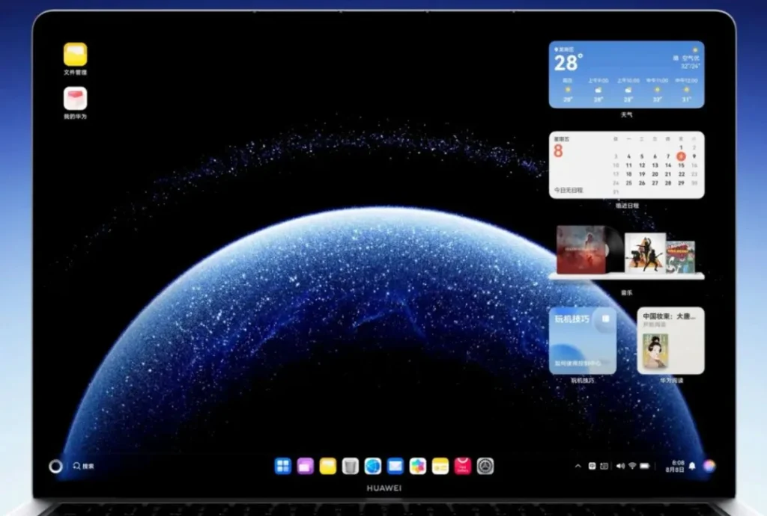
Task: Click the 华为阅读 label under the reading widget
Action: (x=671, y=381)
